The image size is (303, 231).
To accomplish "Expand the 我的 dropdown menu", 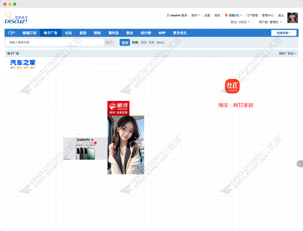I will pos(195,15).
